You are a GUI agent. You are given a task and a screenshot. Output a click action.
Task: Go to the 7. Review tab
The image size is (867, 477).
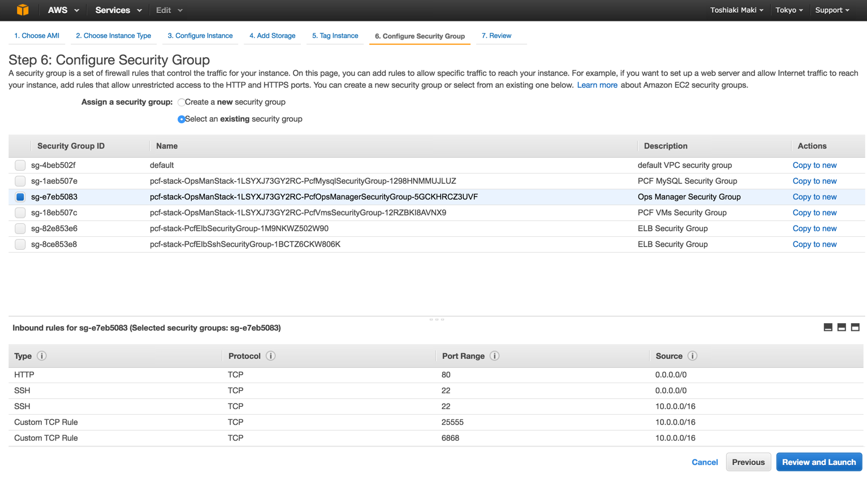pos(497,36)
